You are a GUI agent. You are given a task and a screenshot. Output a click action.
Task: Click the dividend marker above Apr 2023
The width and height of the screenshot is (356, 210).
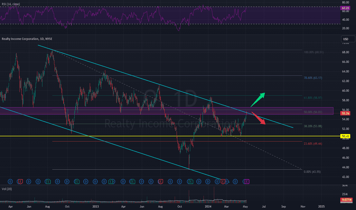click(123, 181)
